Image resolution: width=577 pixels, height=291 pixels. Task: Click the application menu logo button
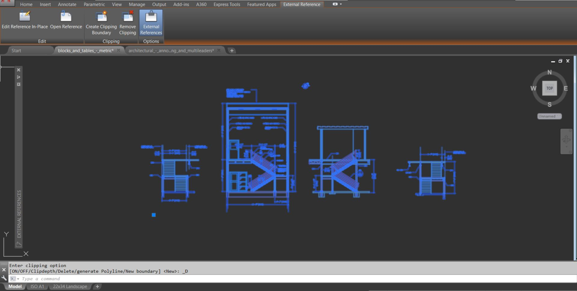click(7, 2)
